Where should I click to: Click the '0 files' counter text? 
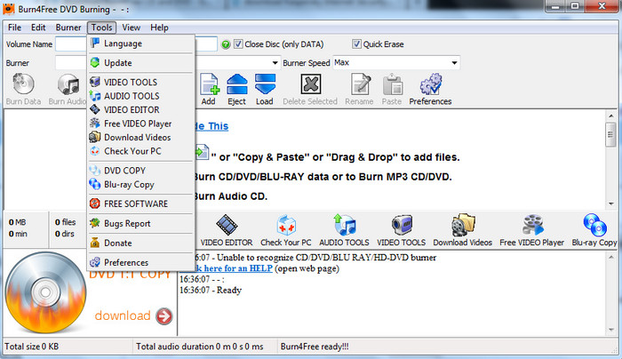pyautogui.click(x=65, y=222)
